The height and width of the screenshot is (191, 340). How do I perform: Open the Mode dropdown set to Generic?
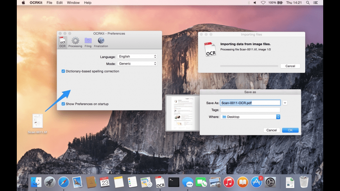(x=137, y=64)
